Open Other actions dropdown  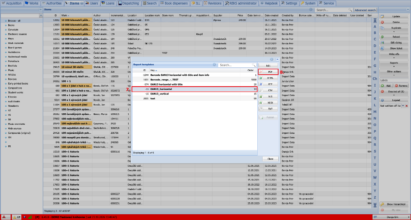[394, 73]
